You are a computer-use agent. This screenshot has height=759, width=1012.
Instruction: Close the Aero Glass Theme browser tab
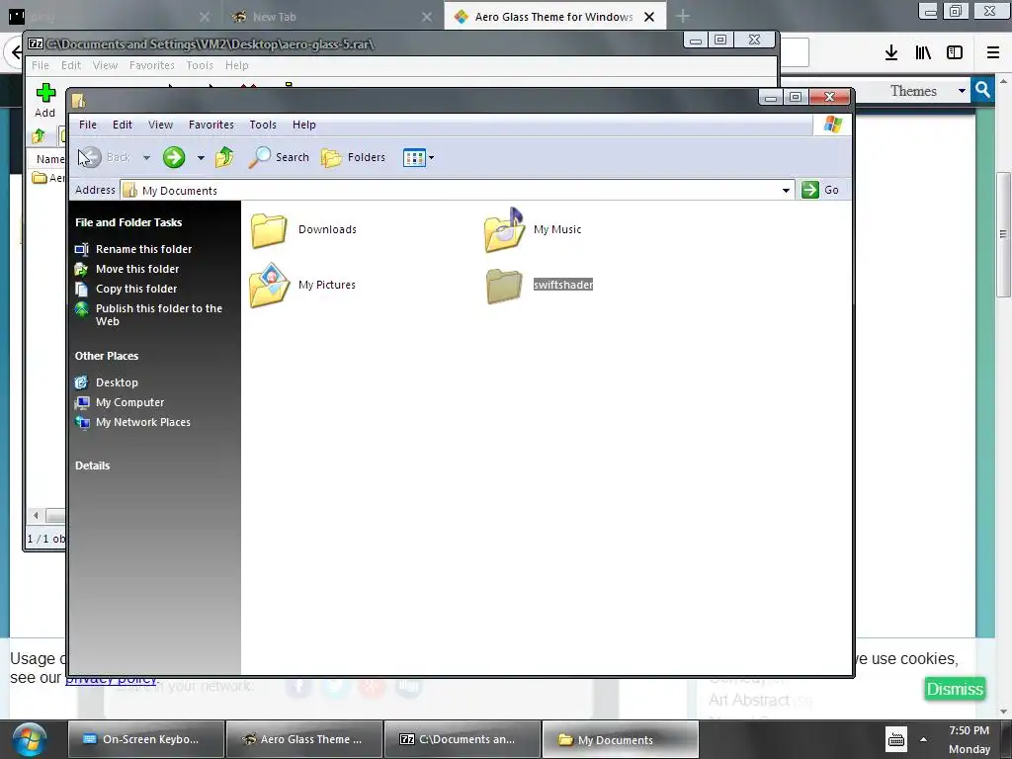click(649, 17)
